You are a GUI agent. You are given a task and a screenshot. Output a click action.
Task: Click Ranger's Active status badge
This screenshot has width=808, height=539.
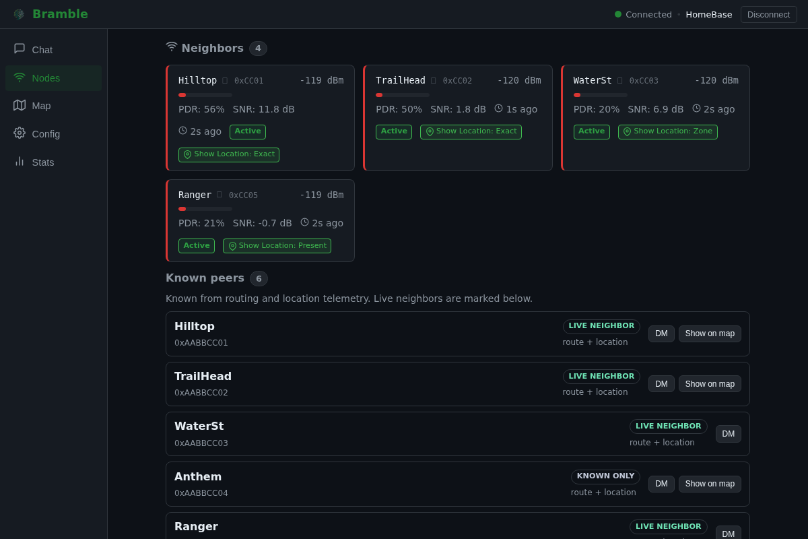[197, 246]
